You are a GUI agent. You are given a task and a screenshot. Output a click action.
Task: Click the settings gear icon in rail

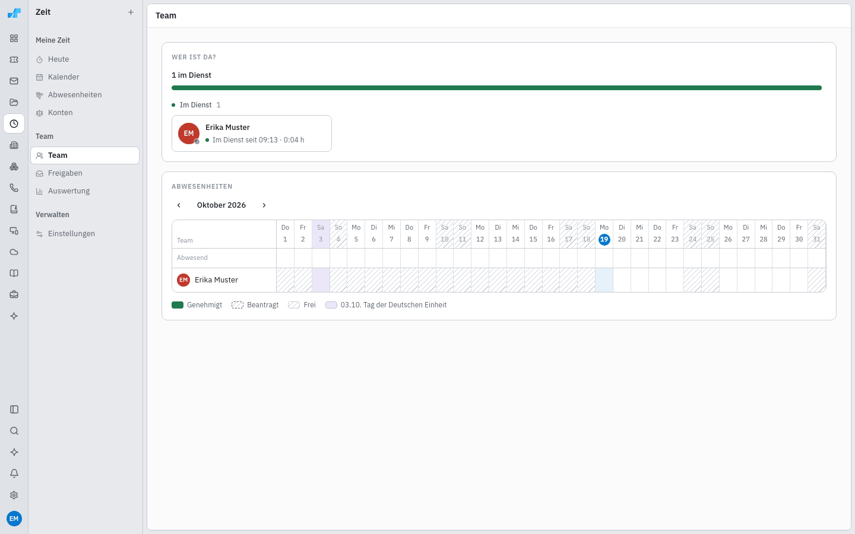coord(14,495)
